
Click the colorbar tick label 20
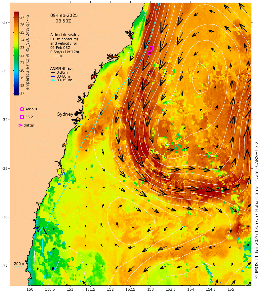(x=22, y=70)
